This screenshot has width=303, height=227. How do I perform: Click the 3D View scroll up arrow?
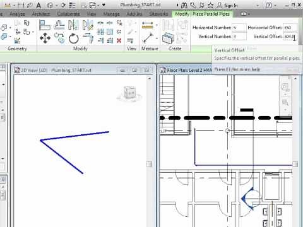click(150, 78)
